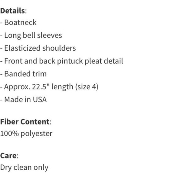Select the Dry clean only text
The width and height of the screenshot is (178, 178).
point(24,168)
